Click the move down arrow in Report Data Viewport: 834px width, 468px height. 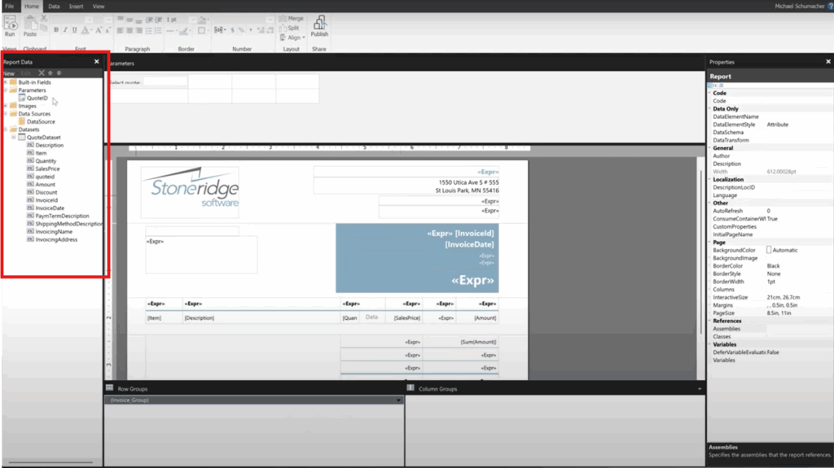(59, 73)
